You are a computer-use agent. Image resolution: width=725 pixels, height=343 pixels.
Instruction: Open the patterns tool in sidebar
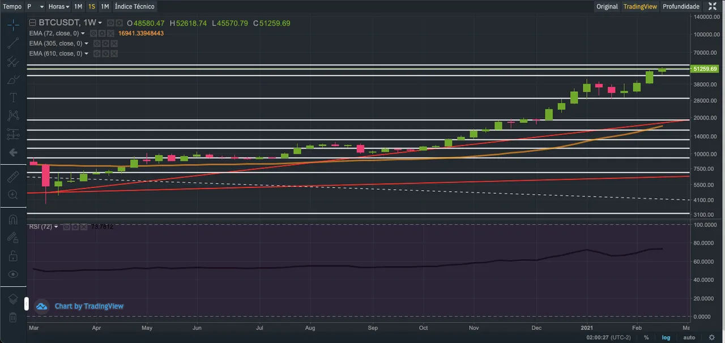(x=13, y=116)
